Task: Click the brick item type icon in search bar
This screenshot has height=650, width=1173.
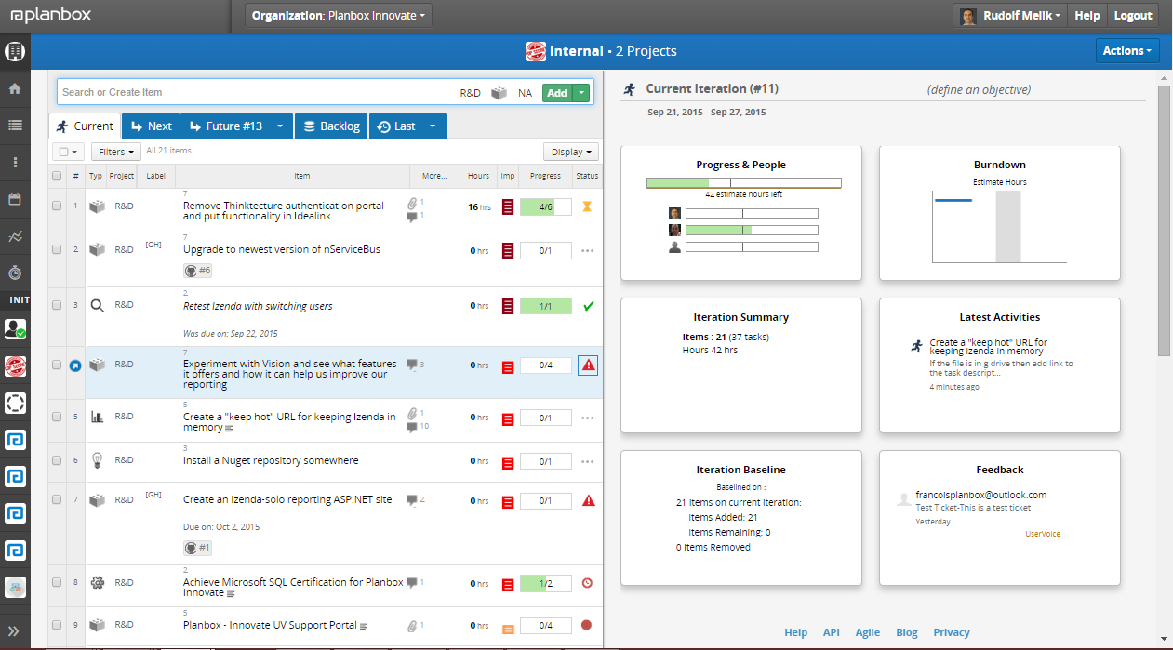Action: coord(500,93)
